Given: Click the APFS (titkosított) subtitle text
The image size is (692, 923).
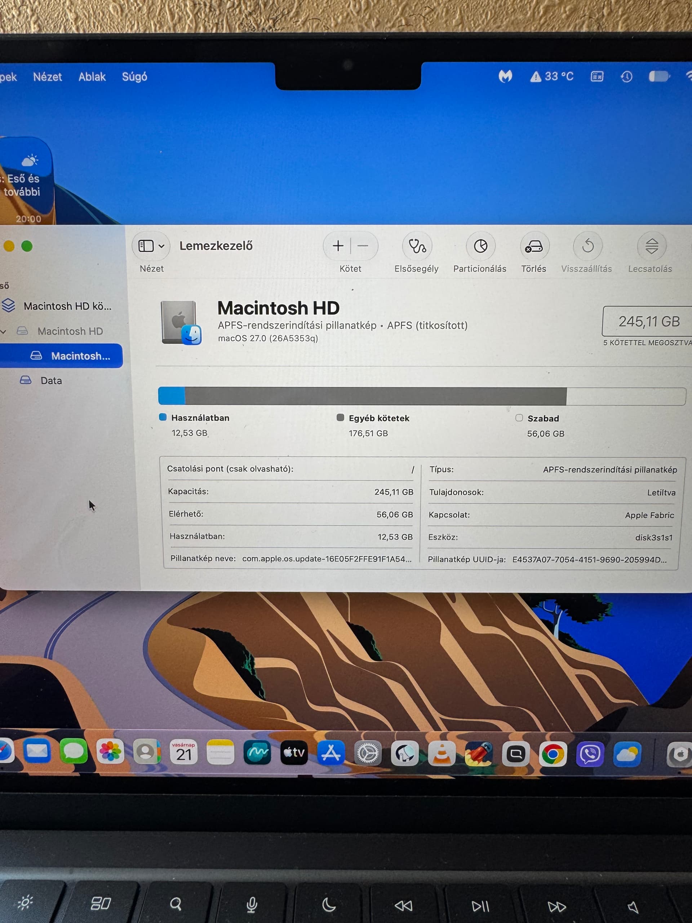Looking at the screenshot, I should [x=427, y=325].
